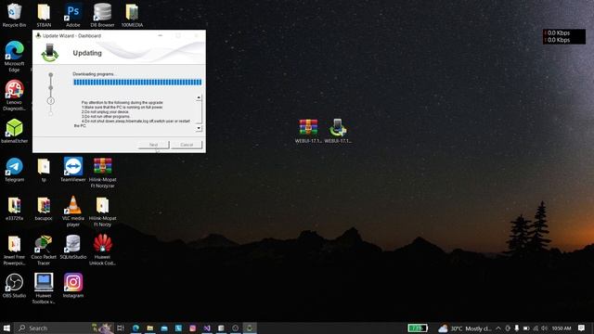Open Edge from the taskbar
Viewport: 594px width, 334px height.
pos(136,328)
